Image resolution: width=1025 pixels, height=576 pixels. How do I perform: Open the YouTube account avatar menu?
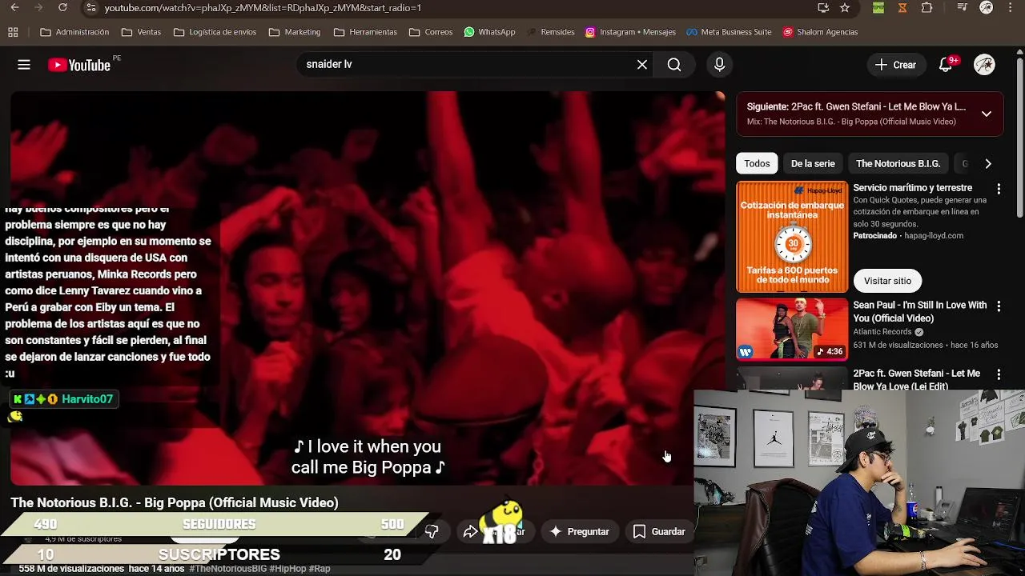tap(984, 65)
